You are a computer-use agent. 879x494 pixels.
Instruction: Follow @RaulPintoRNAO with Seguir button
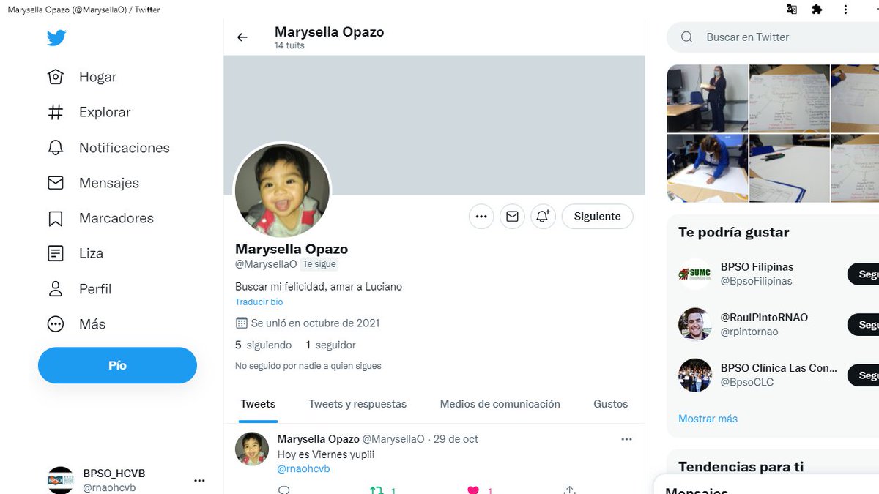coord(864,325)
